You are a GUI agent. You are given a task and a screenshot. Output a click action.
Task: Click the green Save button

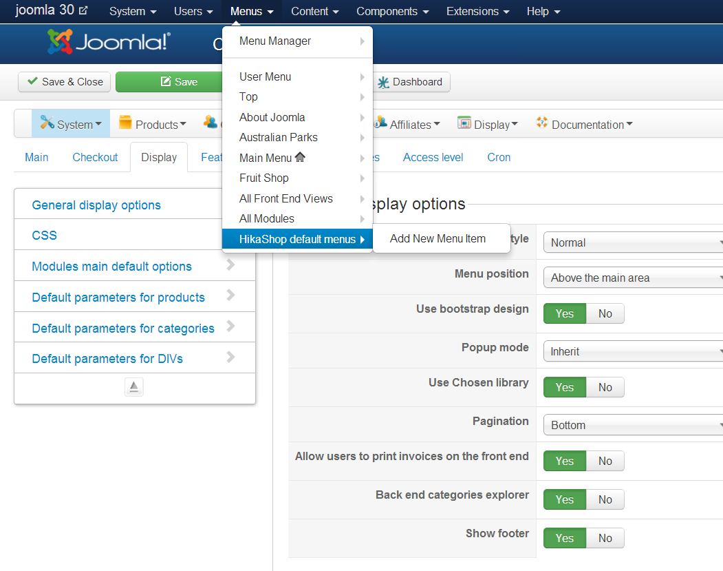(x=169, y=82)
